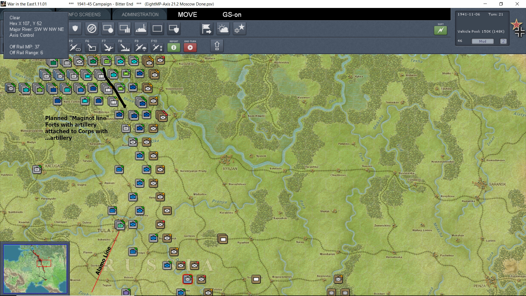Click the plain rectangle toolbar icon

pos(157,29)
